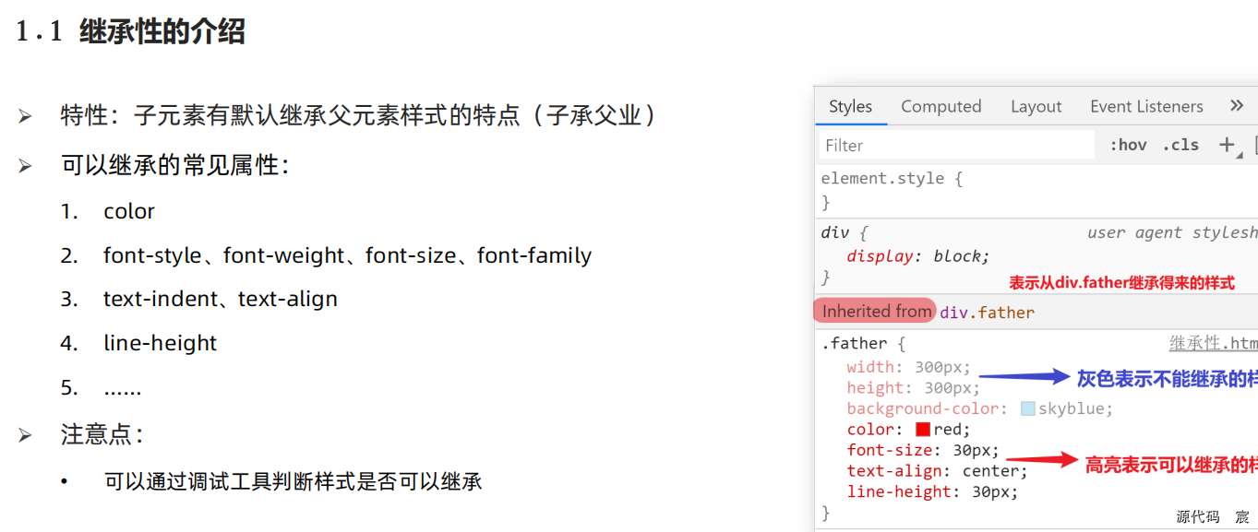Select list item text-indent、text-align
The image size is (1258, 532).
coord(221,299)
